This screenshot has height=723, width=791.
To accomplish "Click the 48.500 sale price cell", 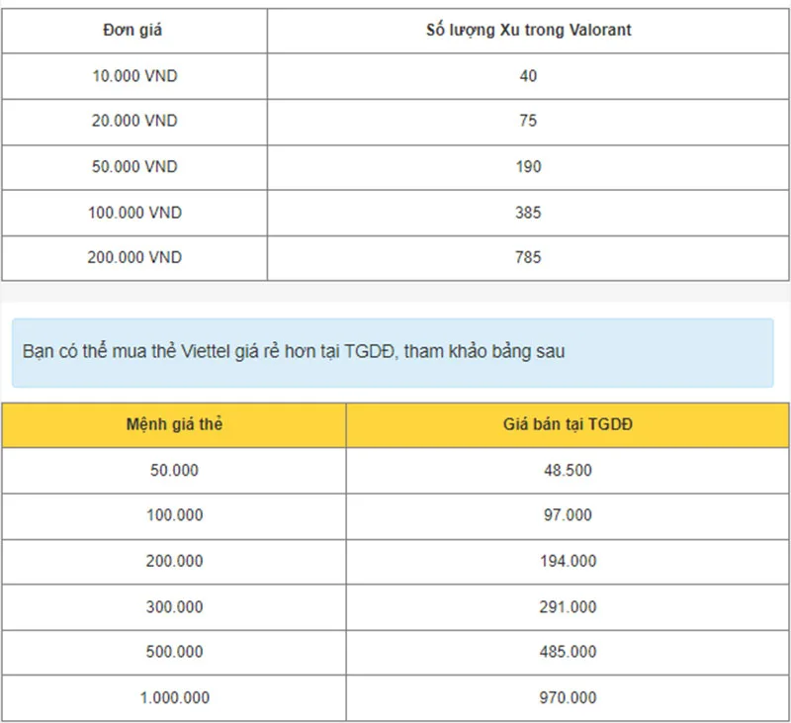I will pos(568,470).
